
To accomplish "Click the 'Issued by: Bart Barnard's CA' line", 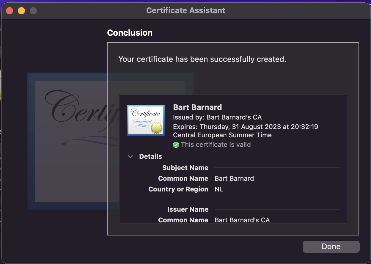I will coord(217,117).
